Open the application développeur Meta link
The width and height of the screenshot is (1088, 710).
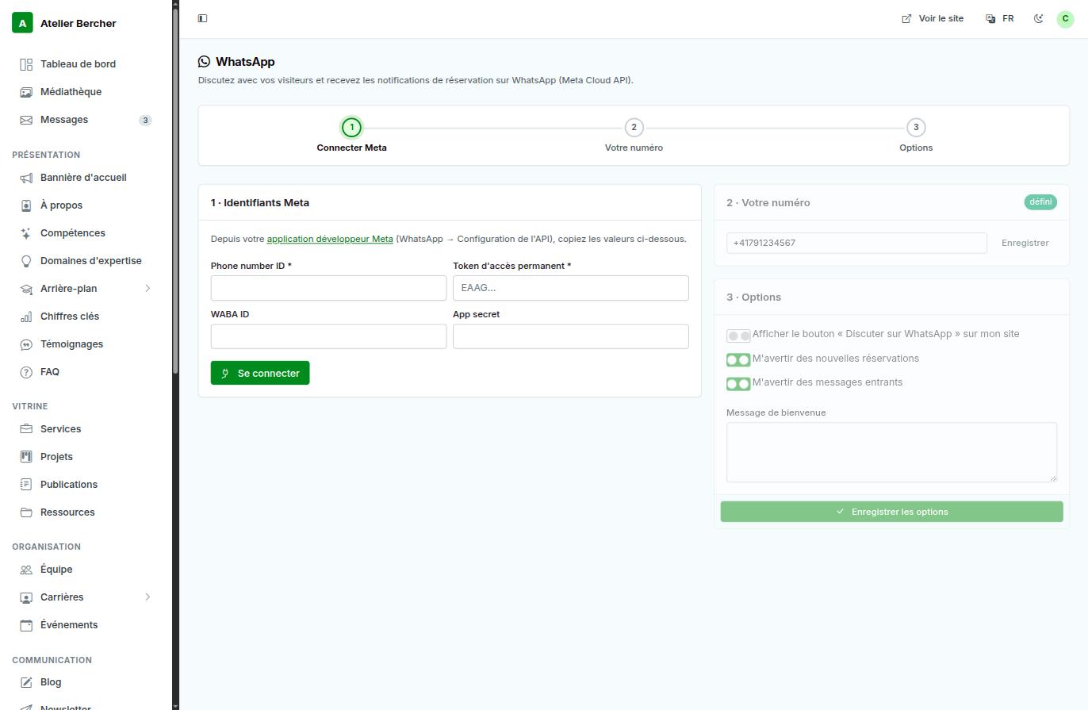pyautogui.click(x=330, y=239)
